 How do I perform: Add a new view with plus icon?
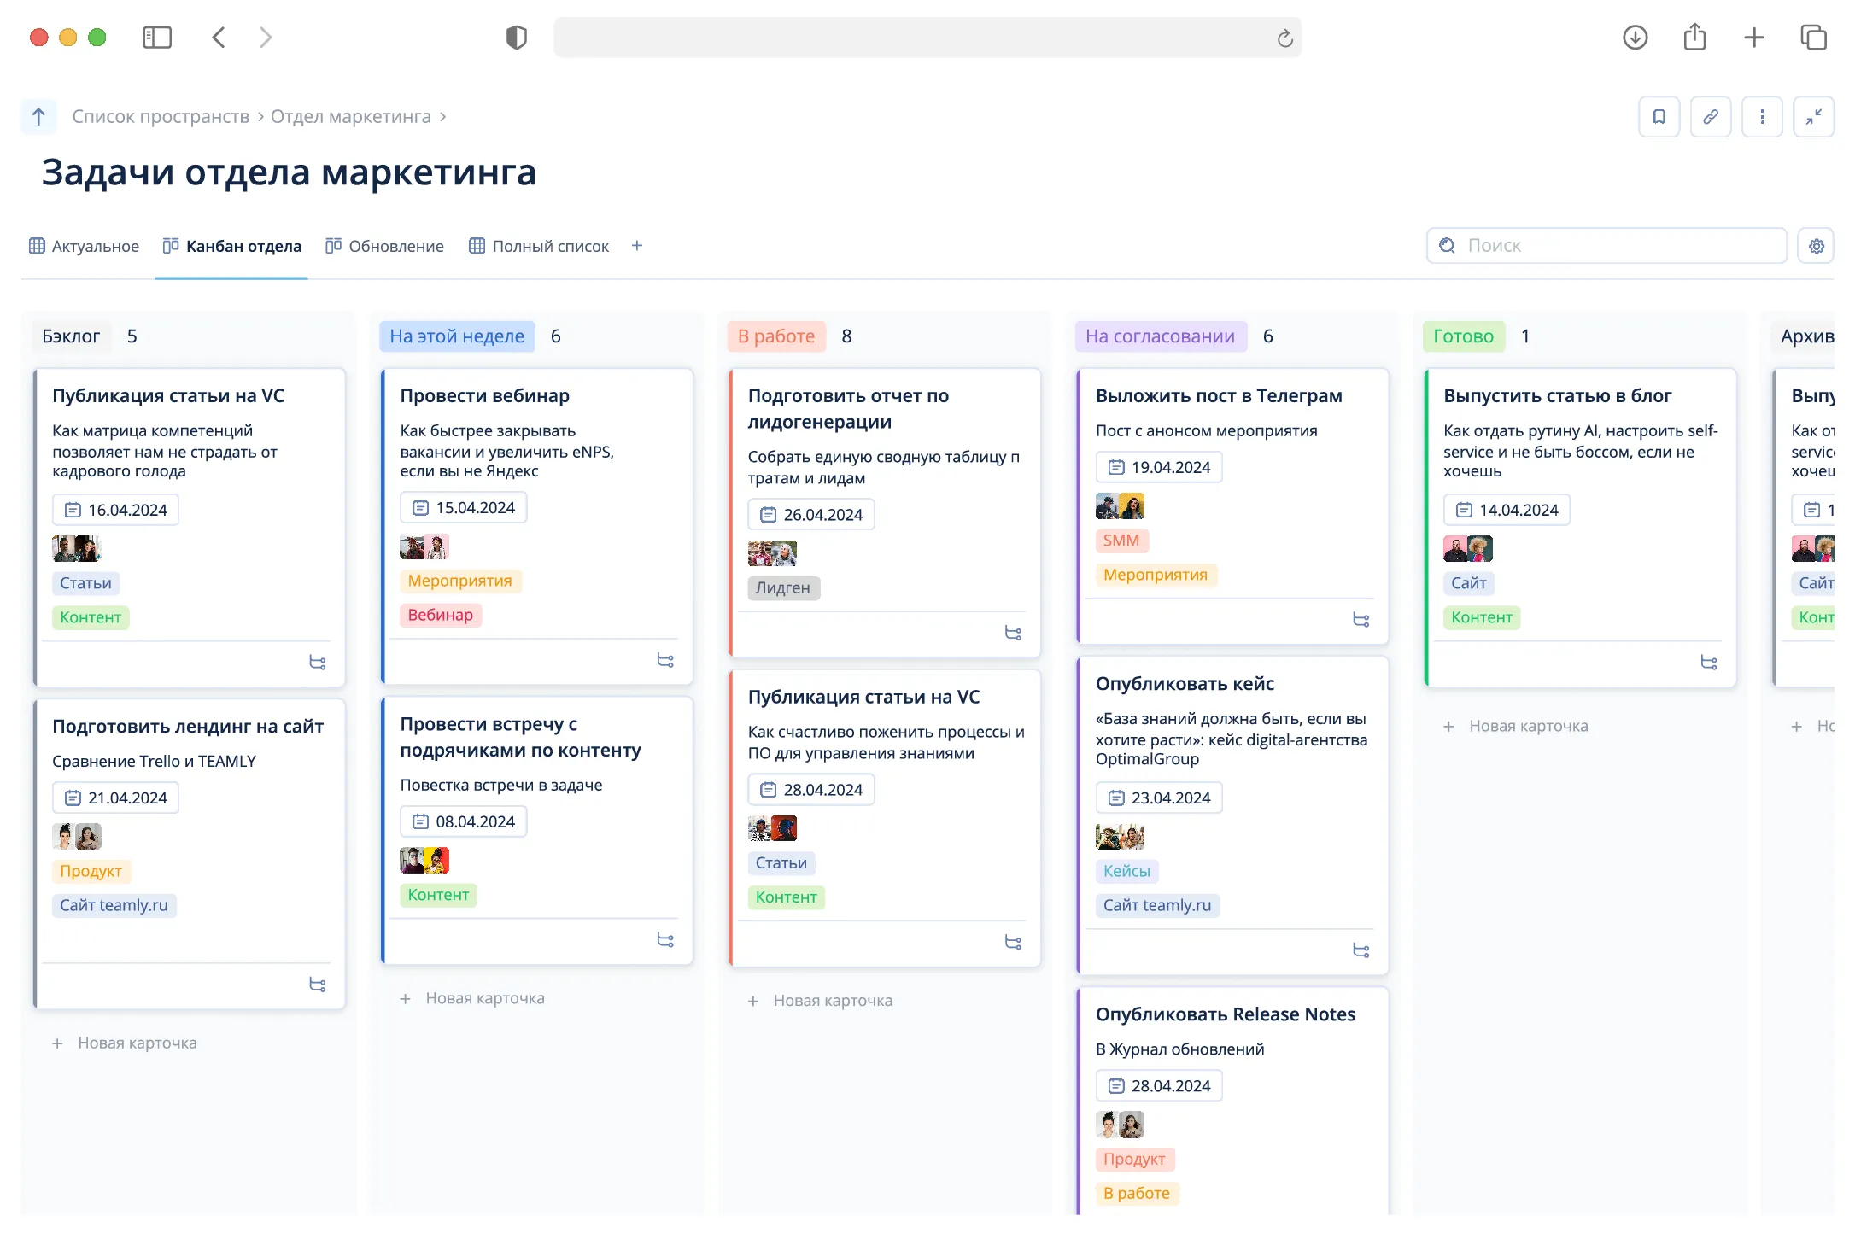click(x=637, y=246)
